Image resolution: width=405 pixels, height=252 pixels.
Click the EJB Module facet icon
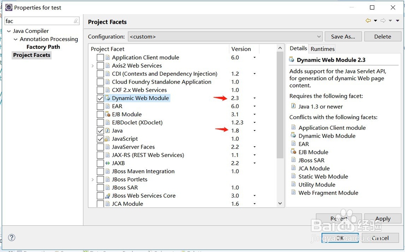click(108, 114)
